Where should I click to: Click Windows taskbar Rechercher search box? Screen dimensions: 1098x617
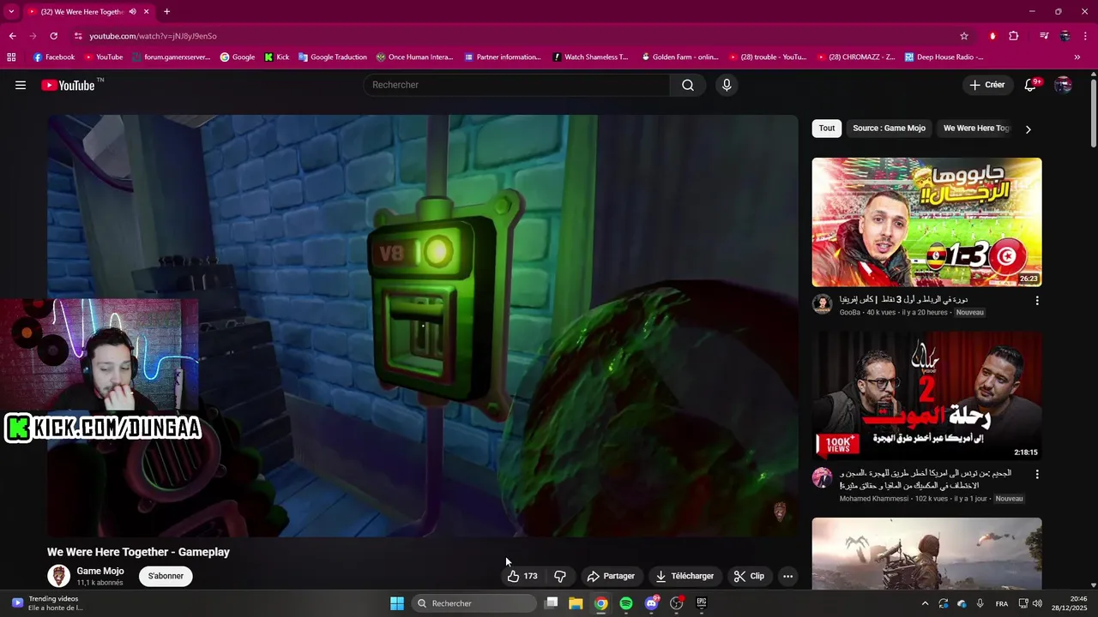[x=474, y=603]
